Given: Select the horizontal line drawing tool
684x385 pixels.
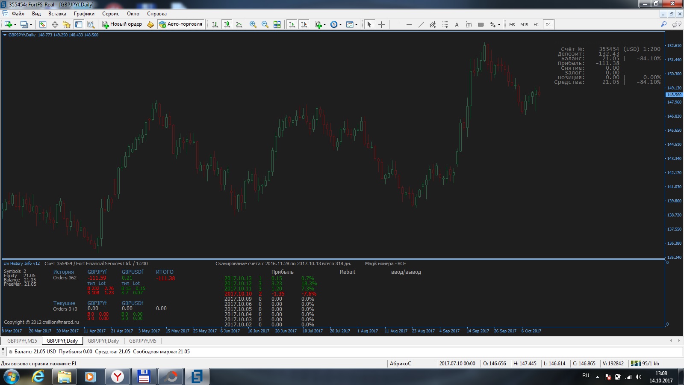Looking at the screenshot, I should 409,24.
